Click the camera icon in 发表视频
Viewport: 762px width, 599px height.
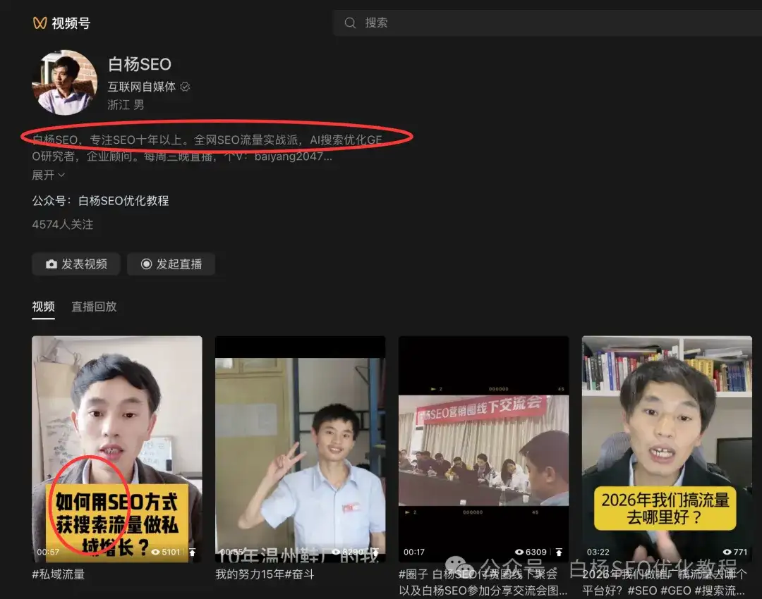tap(51, 264)
